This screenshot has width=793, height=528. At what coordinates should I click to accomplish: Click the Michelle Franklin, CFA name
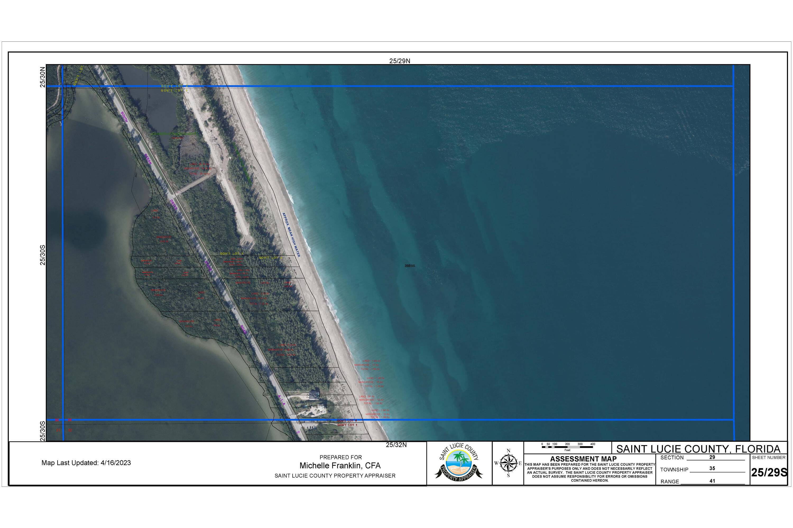pyautogui.click(x=340, y=465)
